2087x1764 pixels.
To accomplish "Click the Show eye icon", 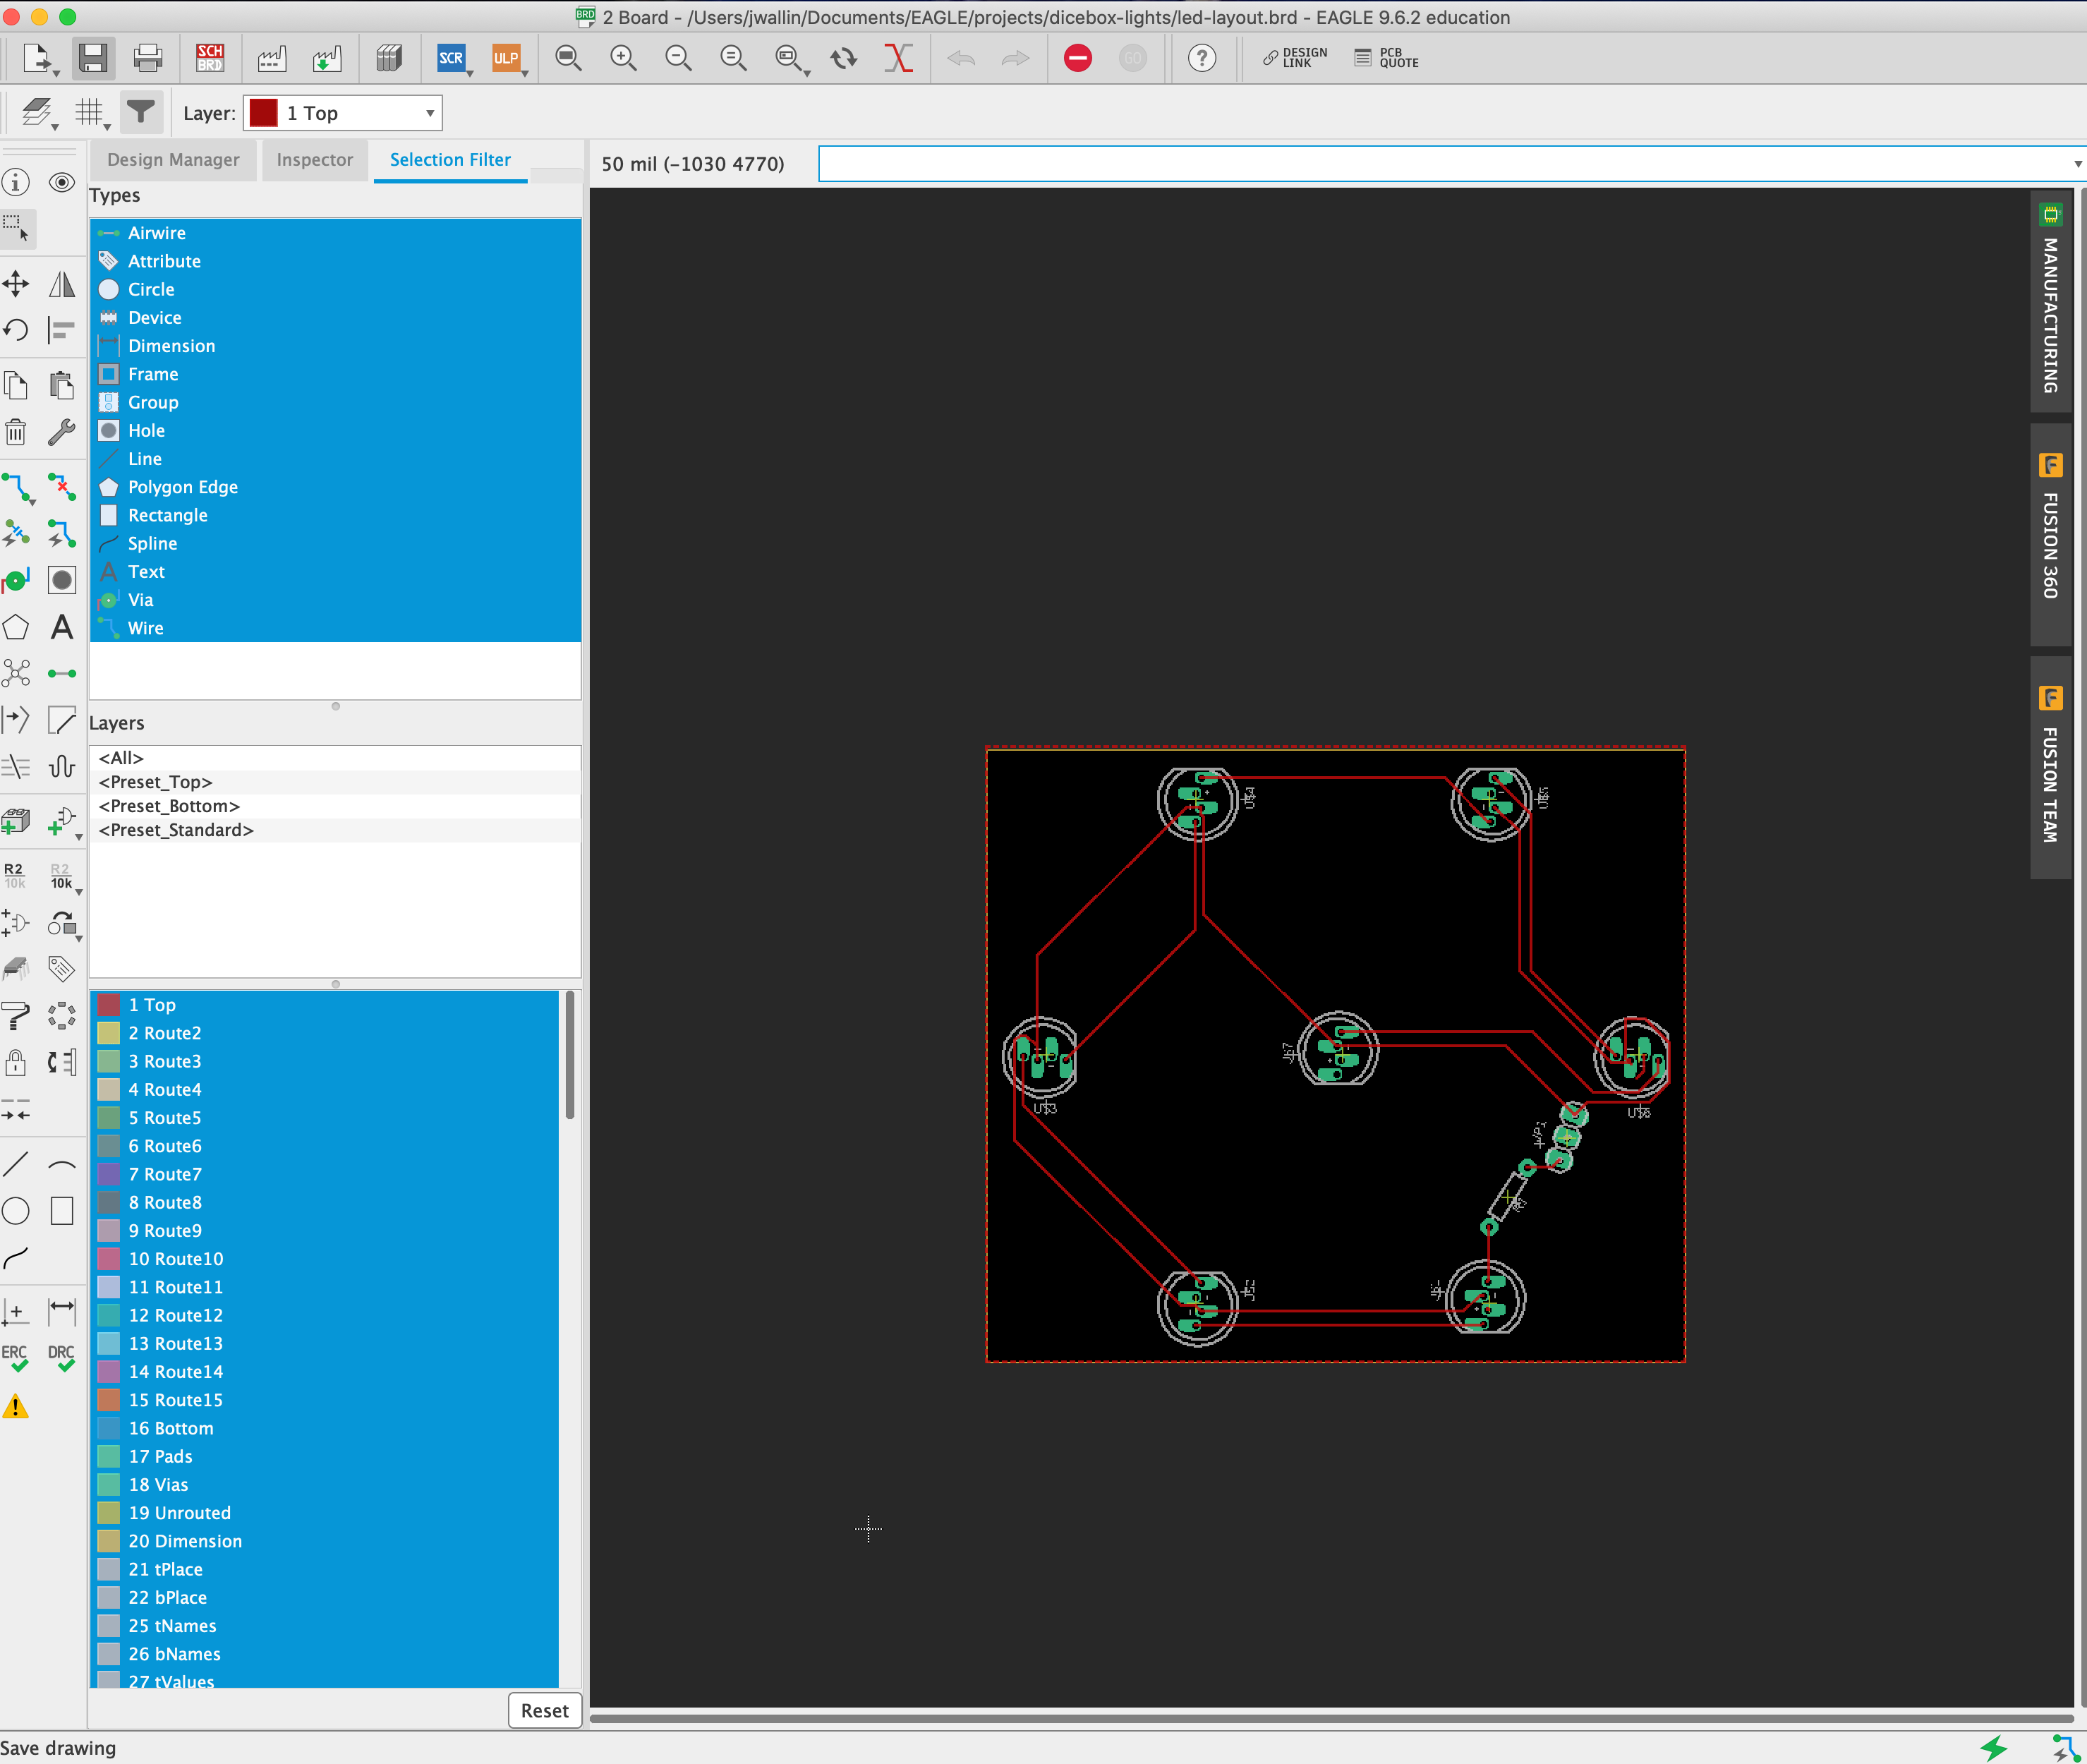I will [62, 182].
